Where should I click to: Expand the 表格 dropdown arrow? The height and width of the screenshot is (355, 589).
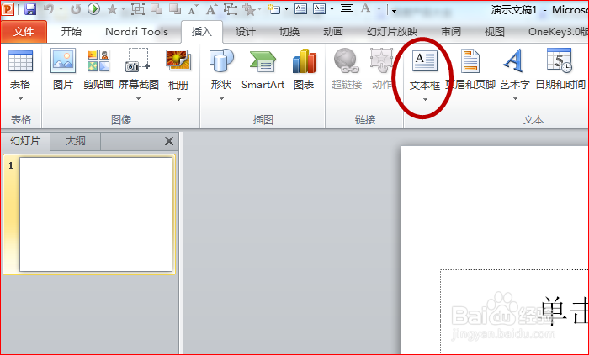pos(21,99)
